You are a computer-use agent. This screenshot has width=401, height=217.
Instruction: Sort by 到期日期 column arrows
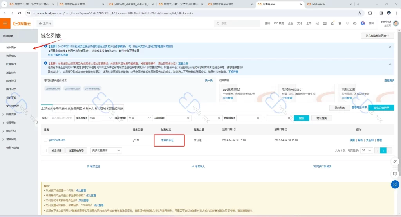(286, 129)
